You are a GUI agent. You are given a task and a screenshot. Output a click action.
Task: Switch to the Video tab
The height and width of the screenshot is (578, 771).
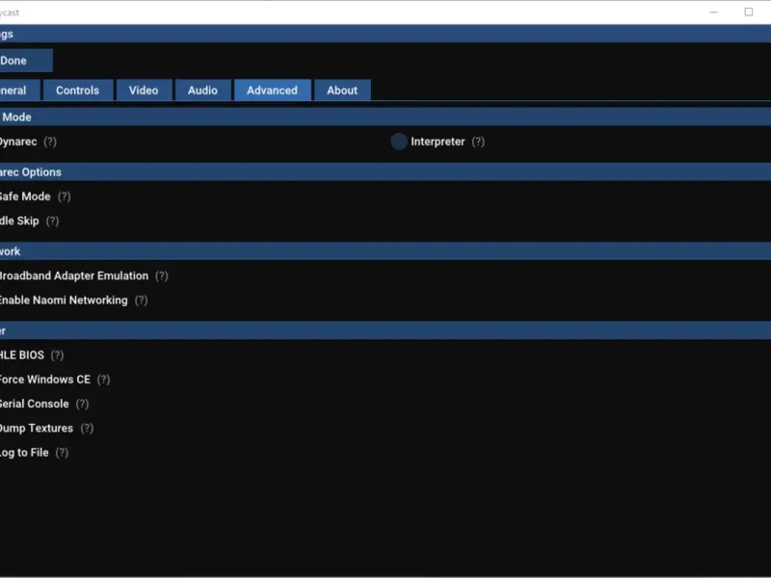(x=144, y=91)
